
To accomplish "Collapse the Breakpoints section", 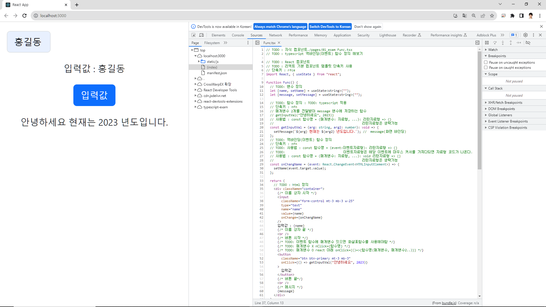I will click(x=514, y=56).
